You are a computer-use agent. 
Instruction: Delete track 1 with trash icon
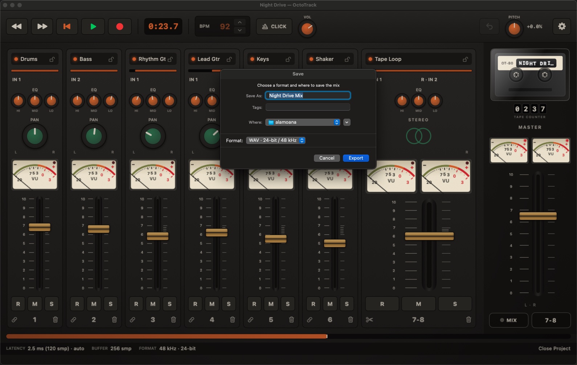tap(55, 320)
